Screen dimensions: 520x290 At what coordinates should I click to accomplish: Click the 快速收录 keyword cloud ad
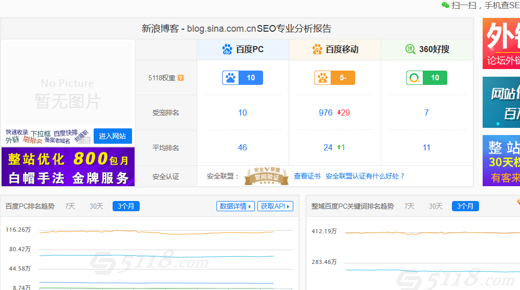[48, 136]
